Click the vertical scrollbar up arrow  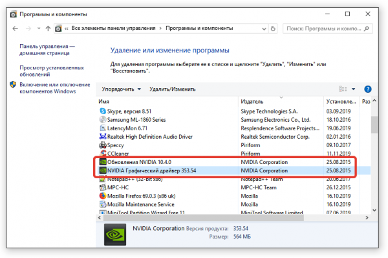[x=374, y=100]
